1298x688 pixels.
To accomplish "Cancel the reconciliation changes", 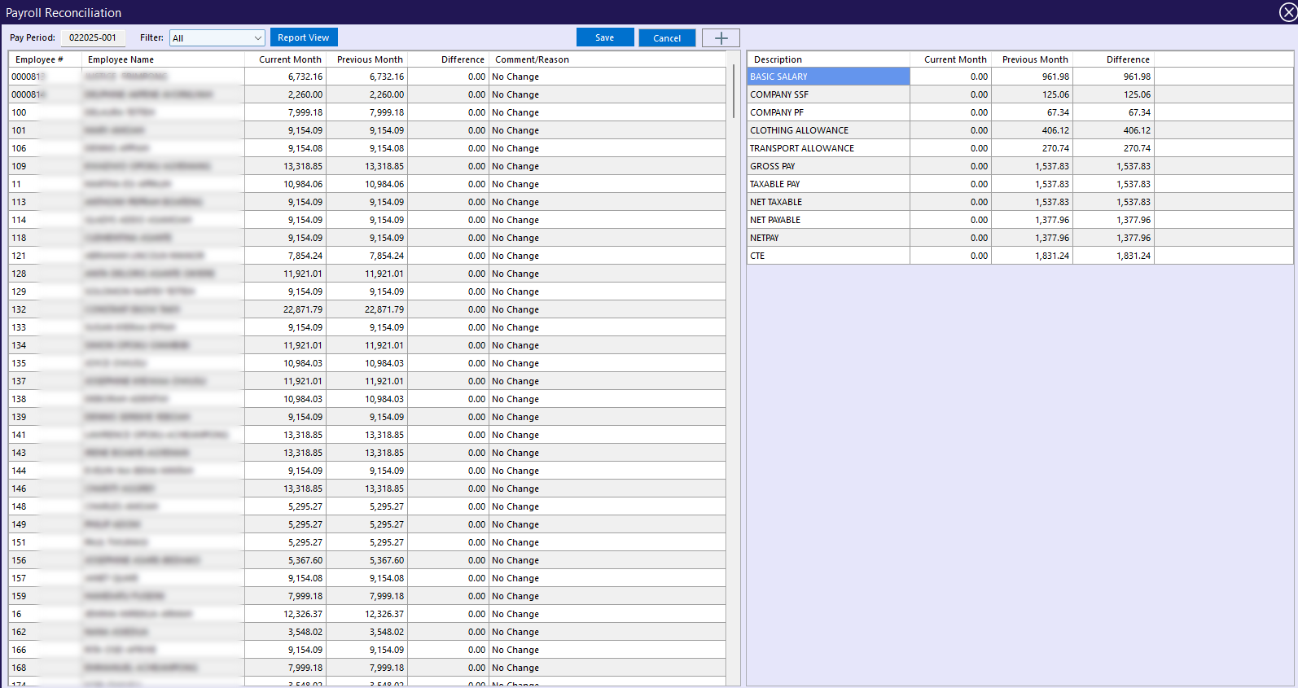I will coord(667,38).
